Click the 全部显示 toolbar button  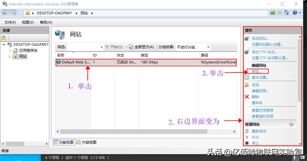[141, 47]
